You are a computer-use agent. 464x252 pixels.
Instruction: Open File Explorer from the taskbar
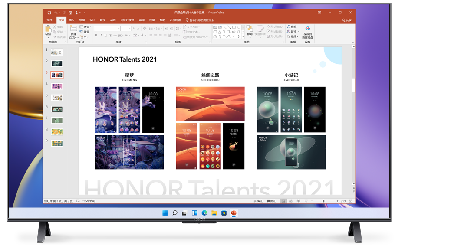(214, 213)
